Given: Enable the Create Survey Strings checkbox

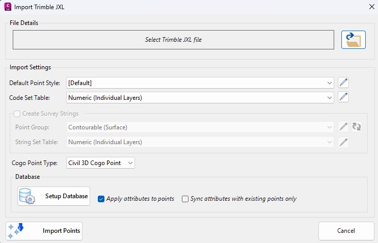Looking at the screenshot, I should coord(17,114).
